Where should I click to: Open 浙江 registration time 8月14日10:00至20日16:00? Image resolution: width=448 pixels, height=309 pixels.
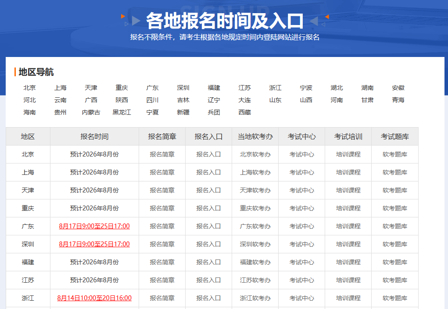pos(94,298)
